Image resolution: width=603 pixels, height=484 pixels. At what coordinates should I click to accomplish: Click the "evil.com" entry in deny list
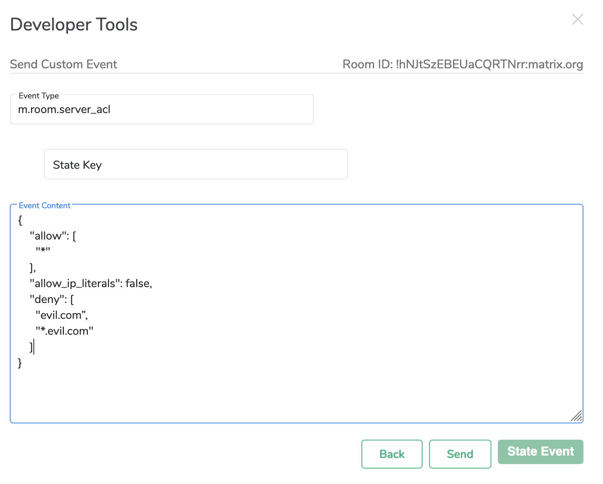62,315
